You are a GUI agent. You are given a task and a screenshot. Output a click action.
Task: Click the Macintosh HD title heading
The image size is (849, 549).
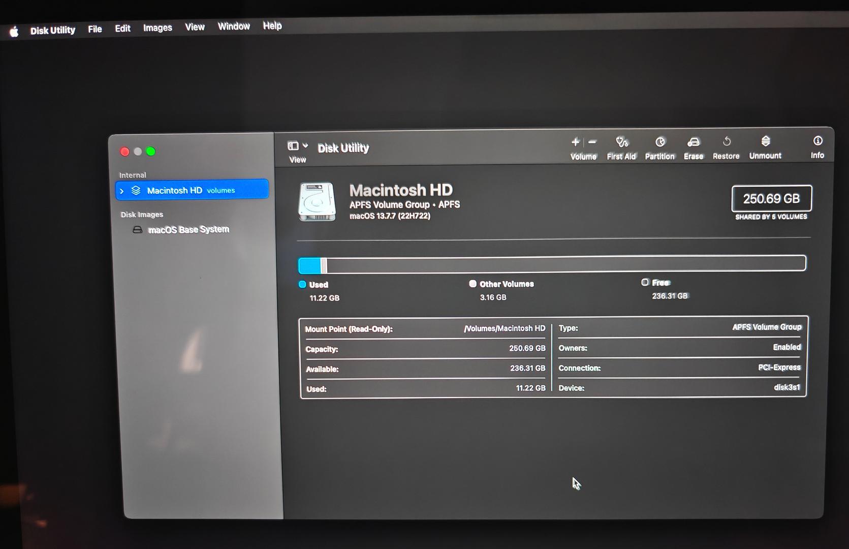[x=401, y=190]
